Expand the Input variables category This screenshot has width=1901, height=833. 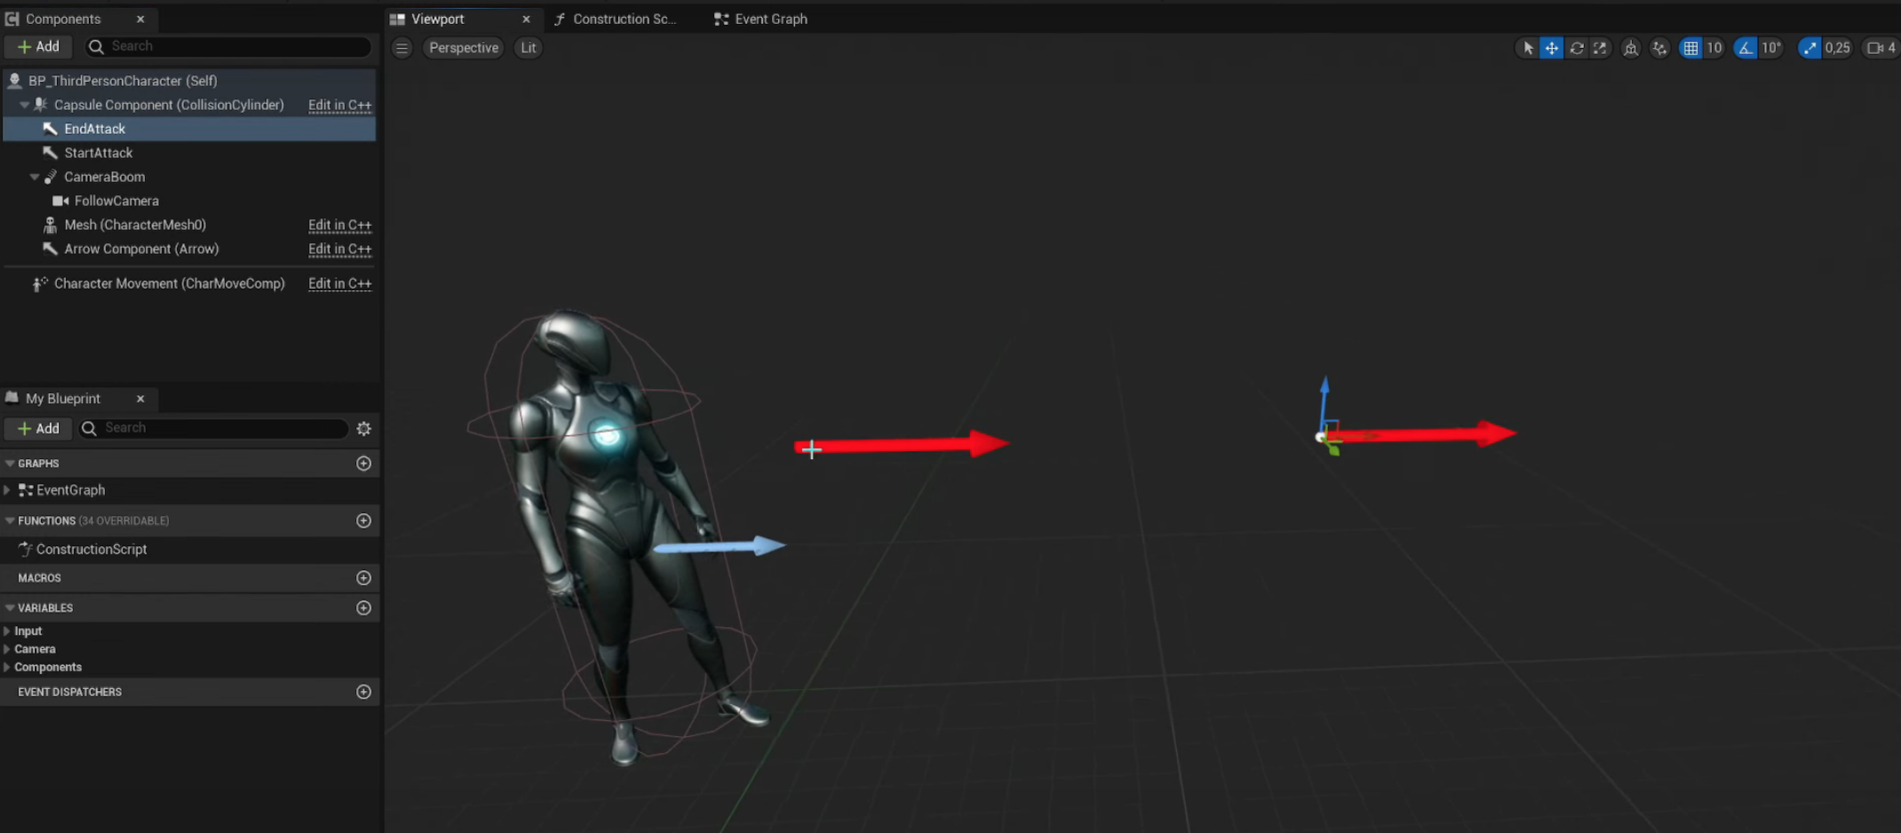7,631
